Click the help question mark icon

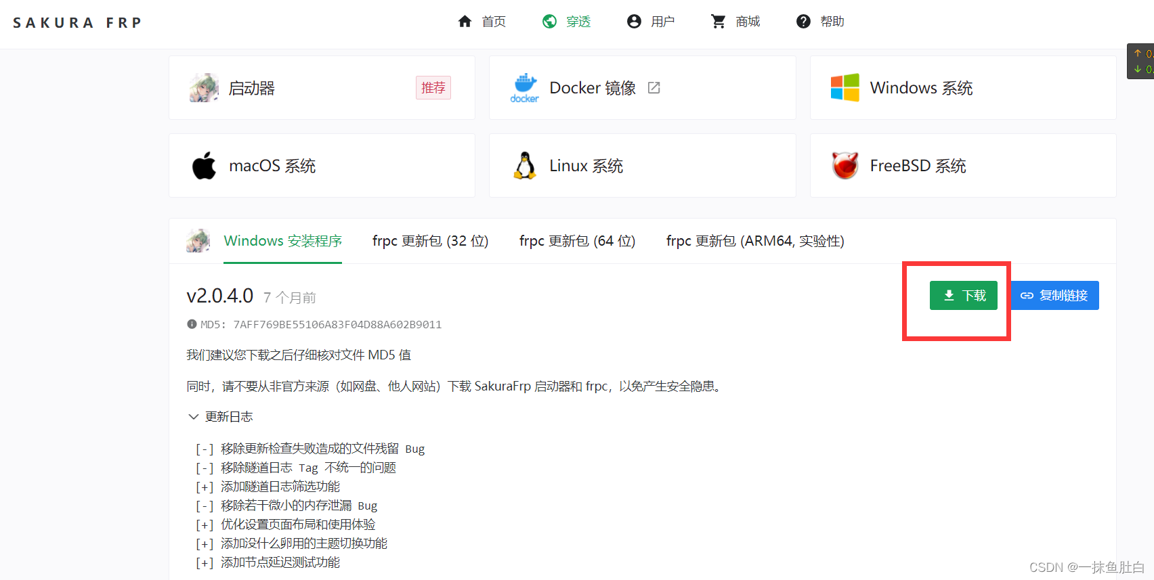pyautogui.click(x=803, y=22)
